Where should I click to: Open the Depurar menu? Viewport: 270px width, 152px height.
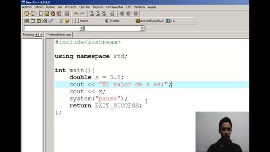pyautogui.click(x=98, y=7)
